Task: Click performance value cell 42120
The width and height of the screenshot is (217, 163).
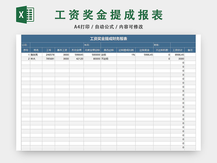Action: [x=77, y=59]
